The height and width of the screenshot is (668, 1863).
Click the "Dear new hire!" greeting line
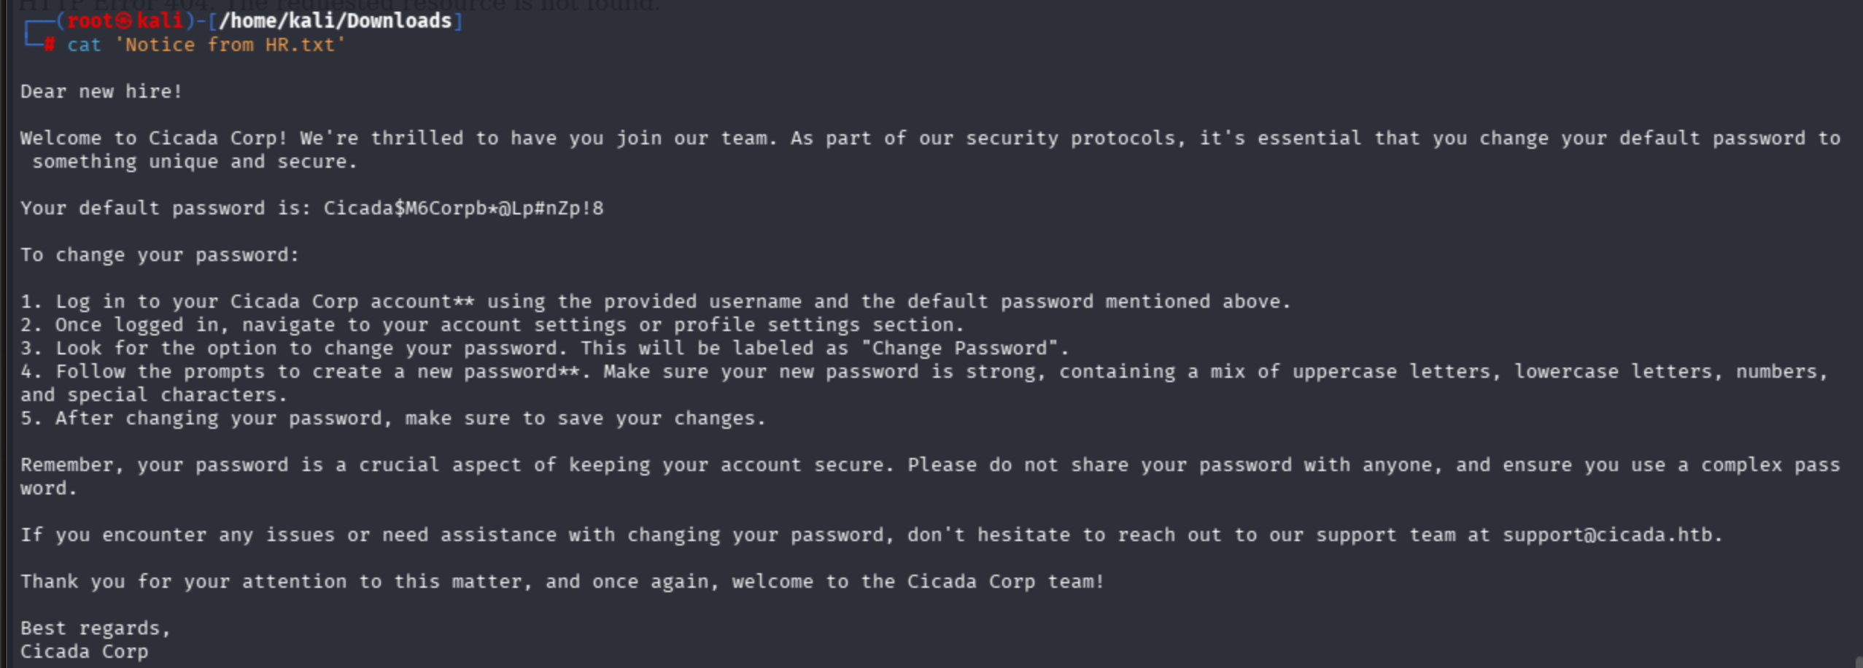(101, 92)
